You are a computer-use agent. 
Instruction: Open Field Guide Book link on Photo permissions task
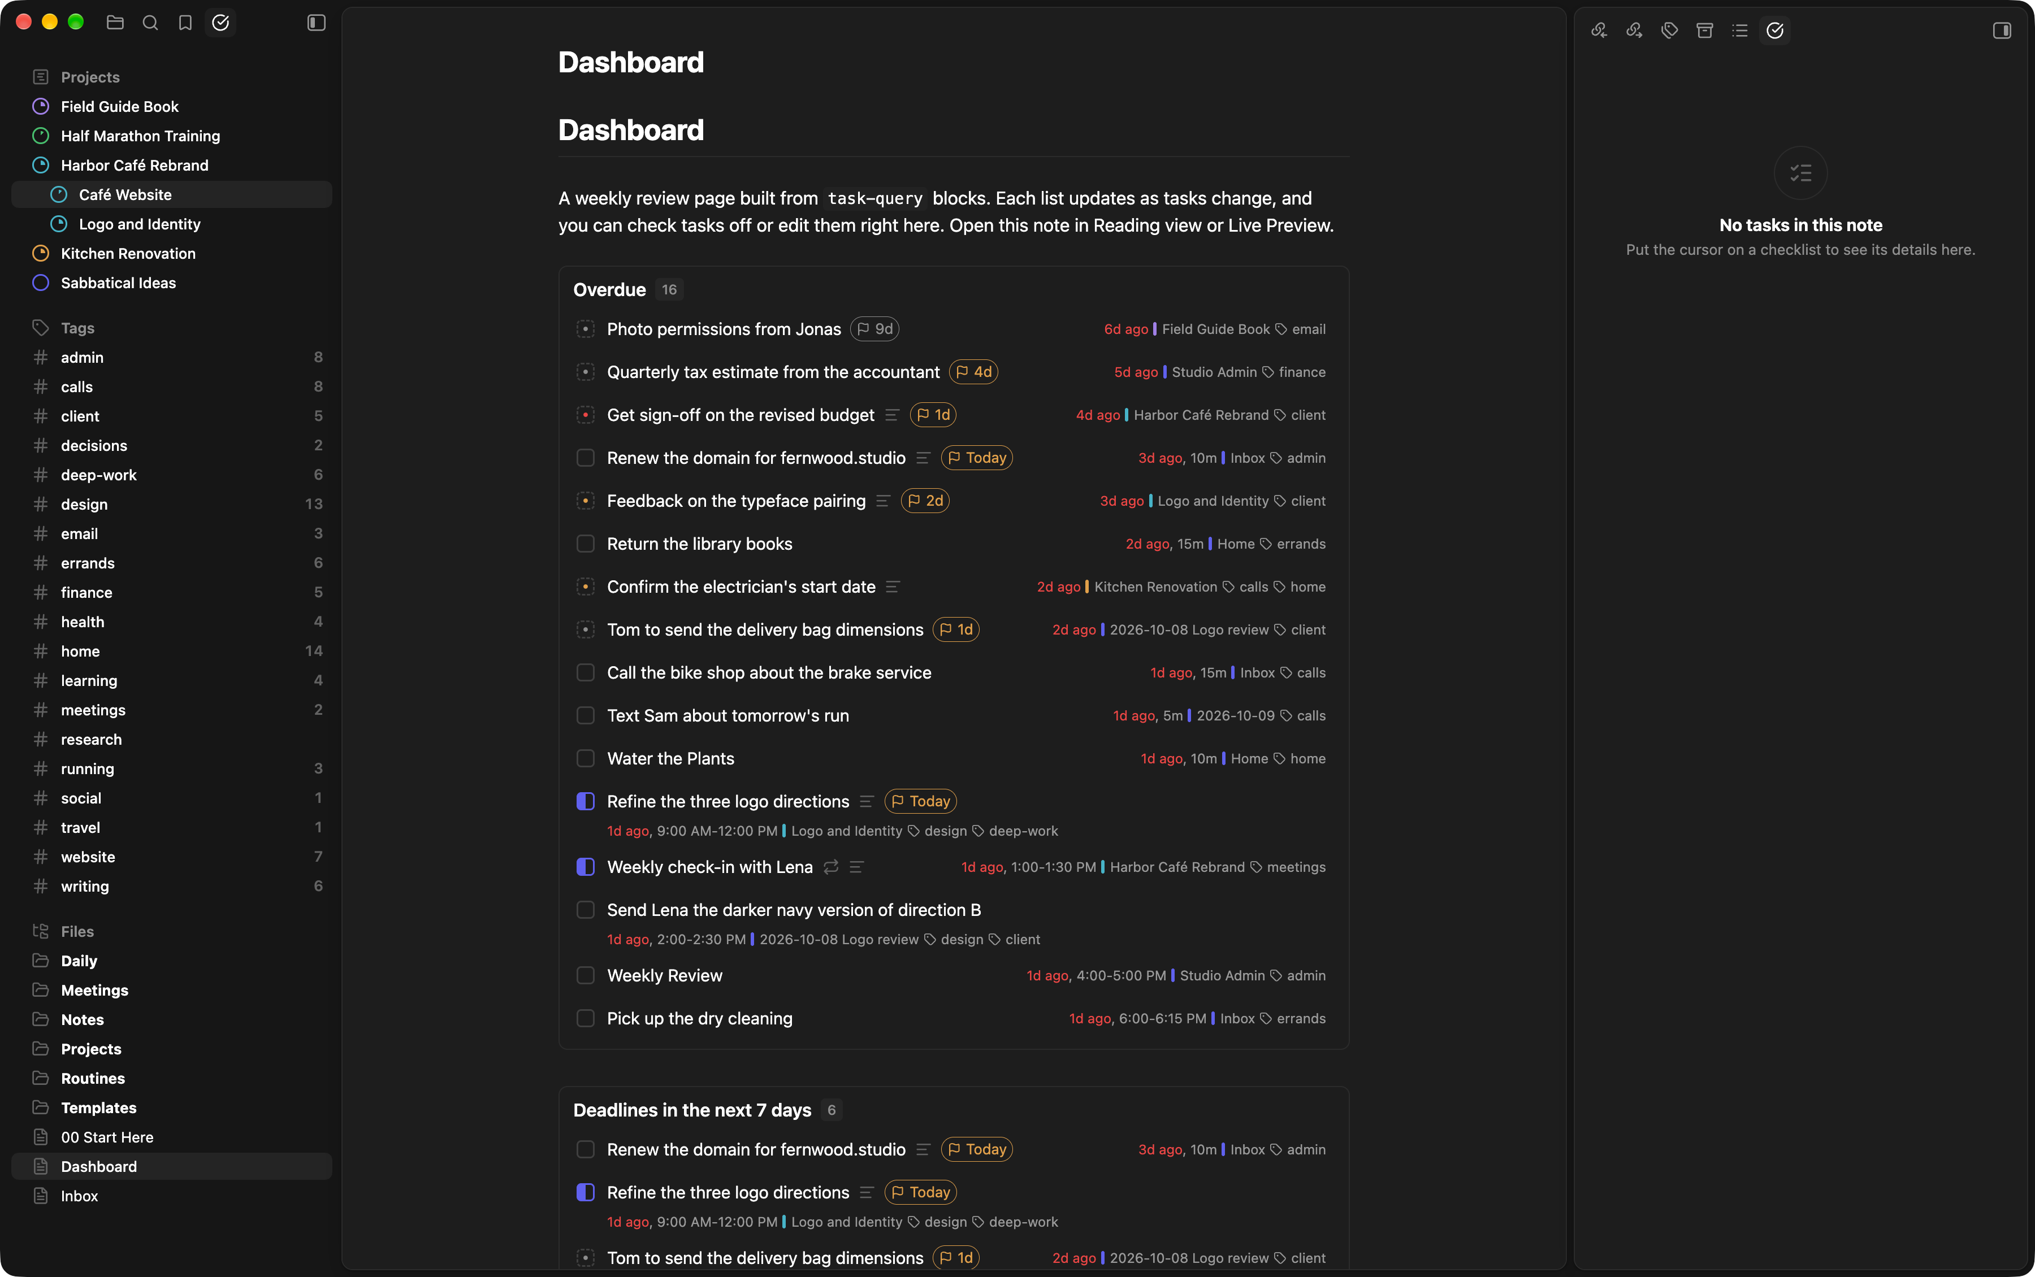(x=1215, y=329)
